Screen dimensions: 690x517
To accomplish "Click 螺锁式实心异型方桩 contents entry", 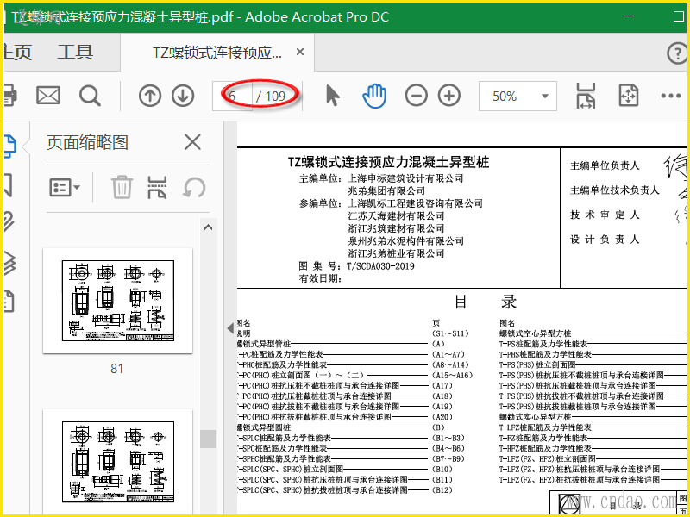I will coord(535,417).
